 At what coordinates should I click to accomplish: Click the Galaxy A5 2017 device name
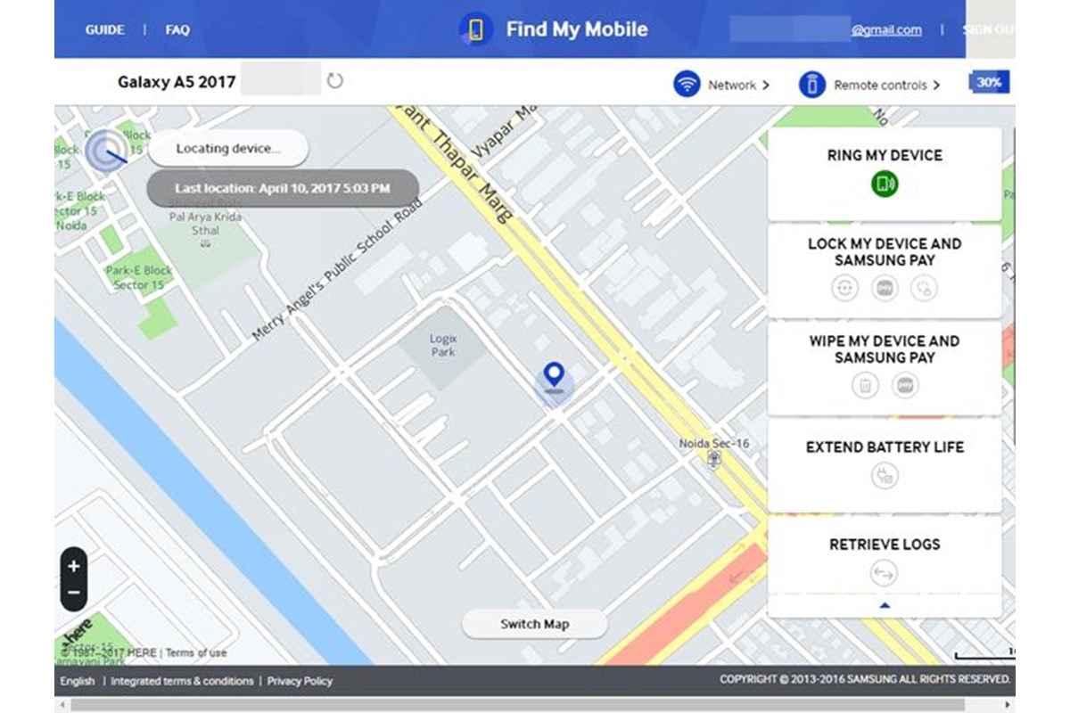177,82
